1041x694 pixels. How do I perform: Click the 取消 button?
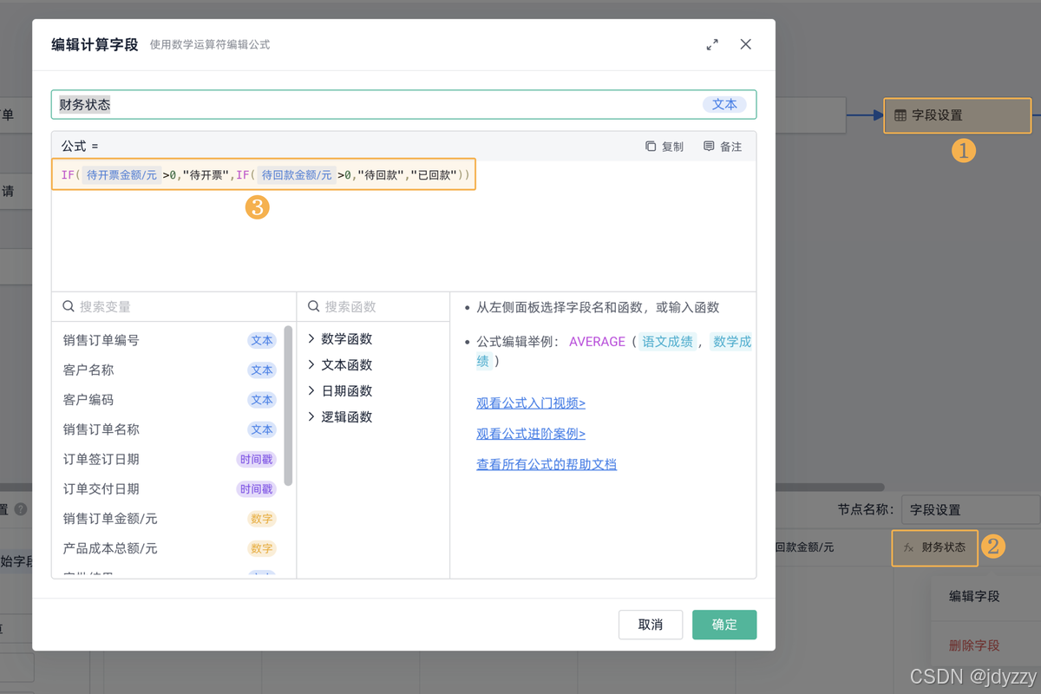pos(651,625)
